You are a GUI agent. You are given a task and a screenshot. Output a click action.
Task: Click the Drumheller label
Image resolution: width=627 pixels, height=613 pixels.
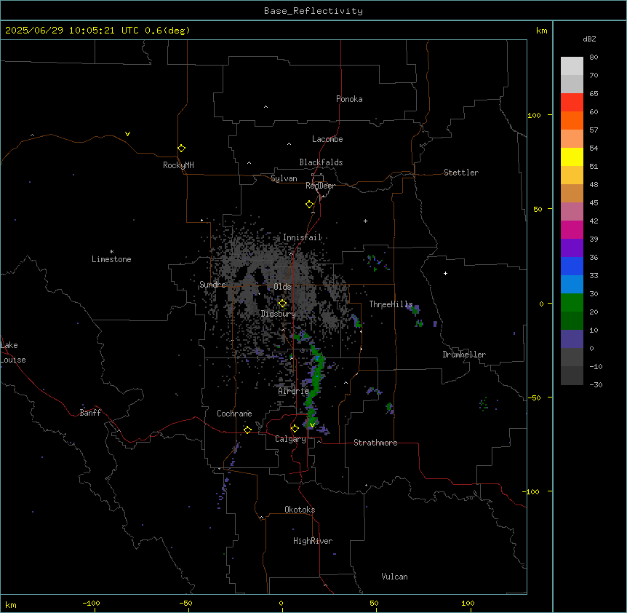coord(464,355)
